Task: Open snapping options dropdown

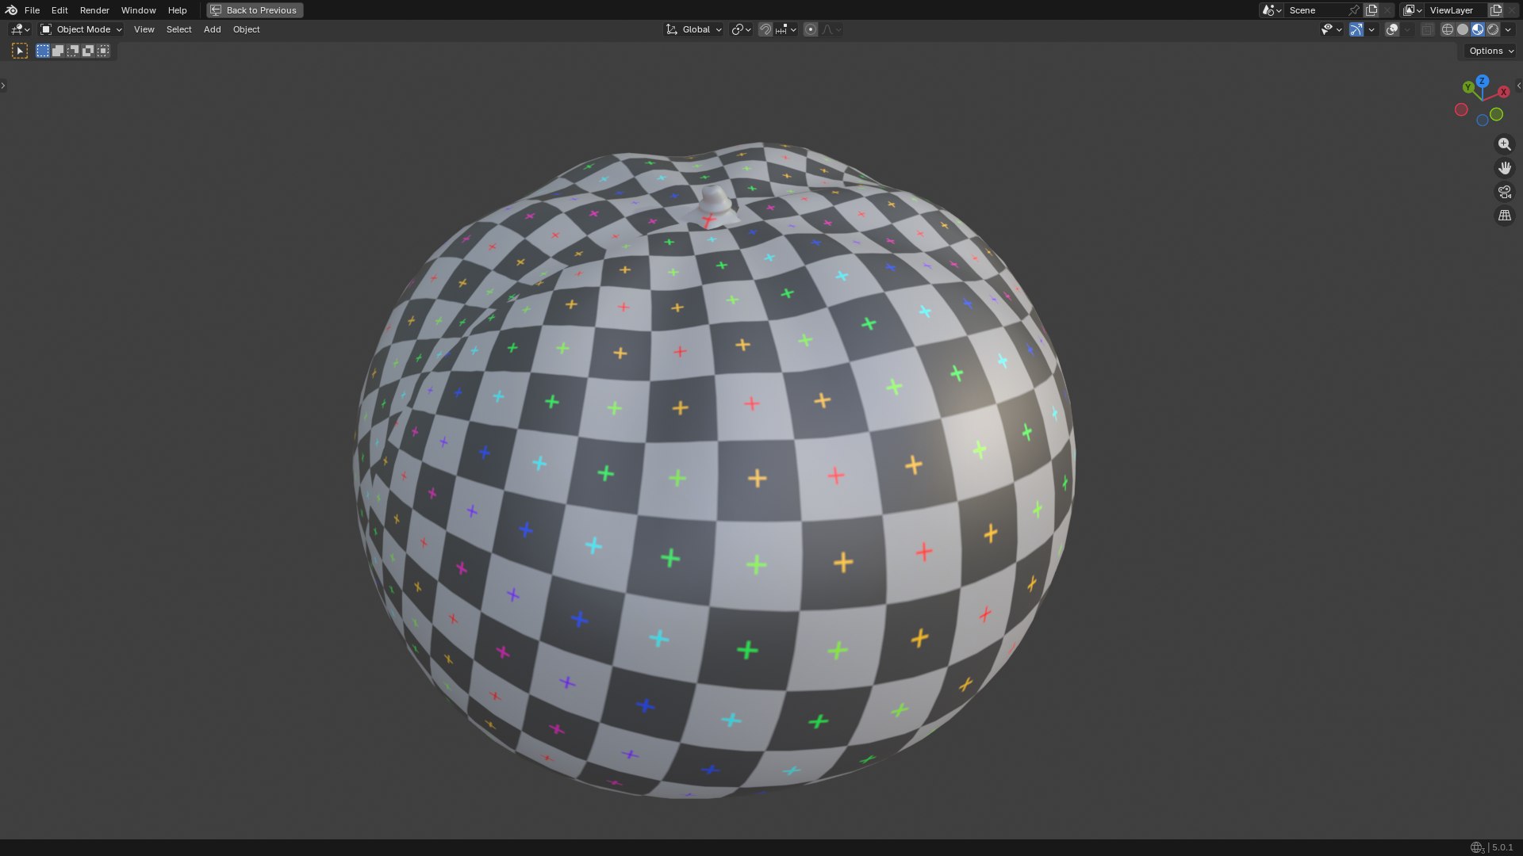Action: pos(786,29)
